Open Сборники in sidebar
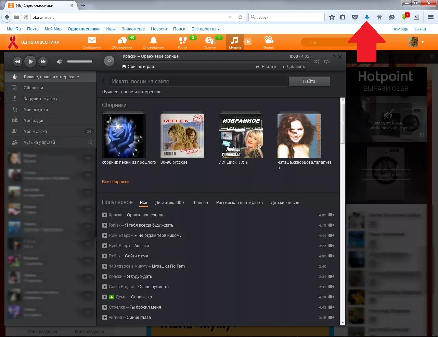Screen dimensions: 438x337 click(x=51, y=88)
